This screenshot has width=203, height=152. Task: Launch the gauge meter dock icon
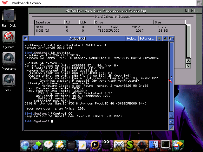[143, 146]
